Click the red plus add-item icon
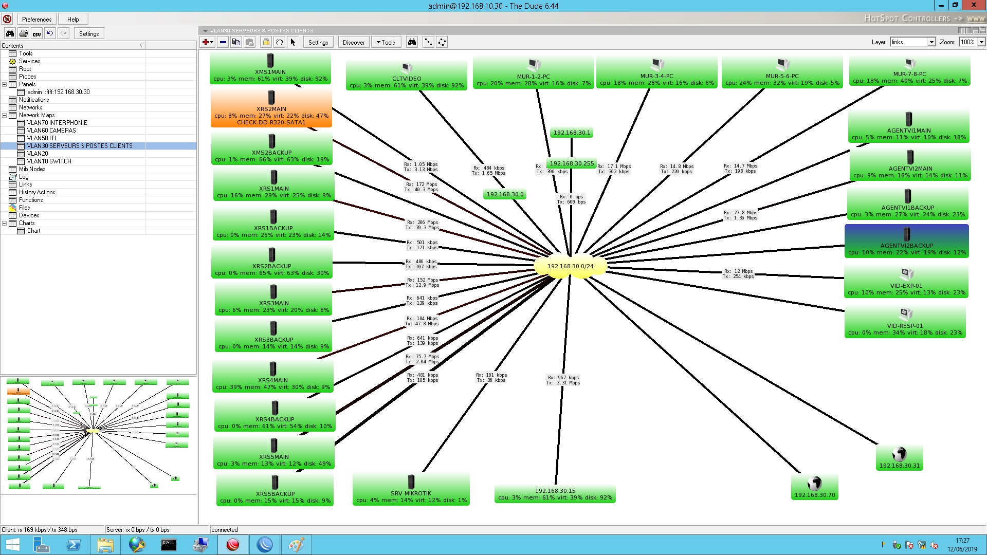This screenshot has width=987, height=555. click(207, 42)
